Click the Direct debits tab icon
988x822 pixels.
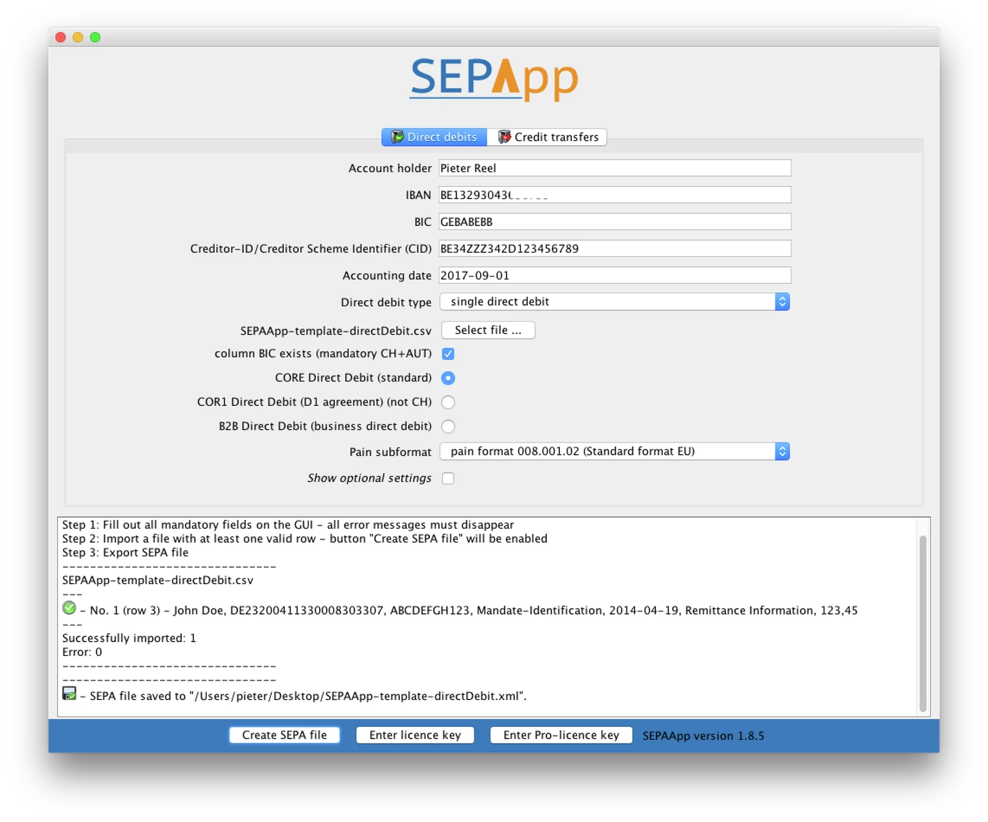pos(397,137)
